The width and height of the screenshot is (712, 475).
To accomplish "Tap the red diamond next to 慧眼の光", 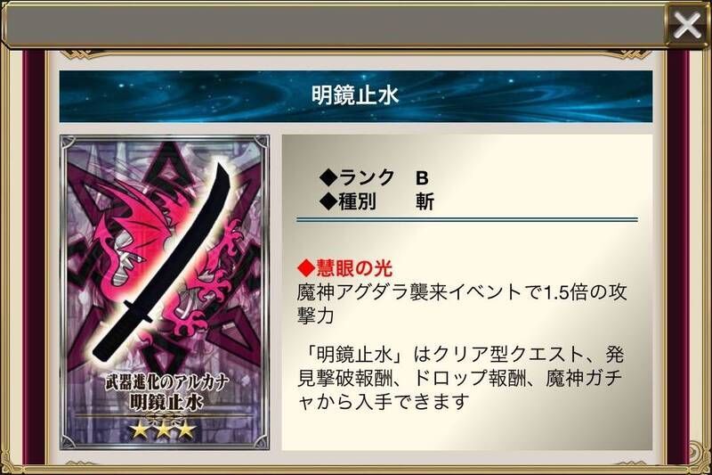I will 306,268.
